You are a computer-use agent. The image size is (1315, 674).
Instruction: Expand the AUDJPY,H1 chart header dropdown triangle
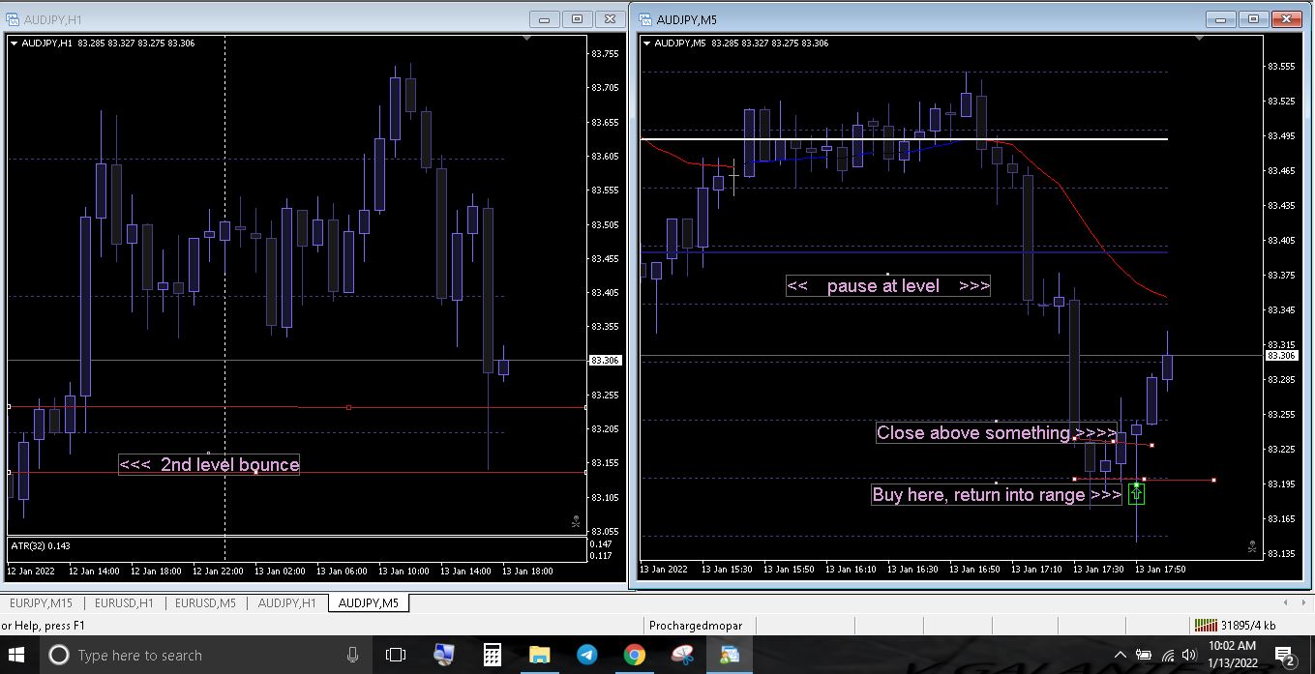[x=15, y=44]
